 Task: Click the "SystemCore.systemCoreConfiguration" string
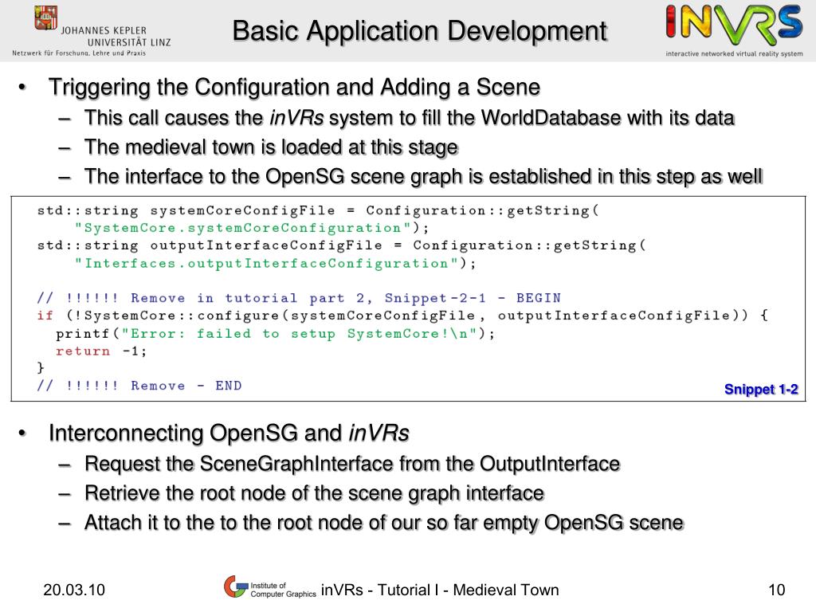click(252, 228)
